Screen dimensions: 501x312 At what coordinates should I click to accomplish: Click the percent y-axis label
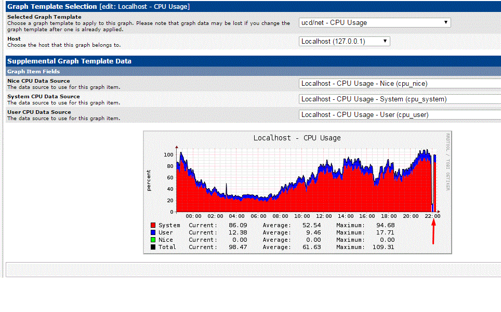click(149, 180)
